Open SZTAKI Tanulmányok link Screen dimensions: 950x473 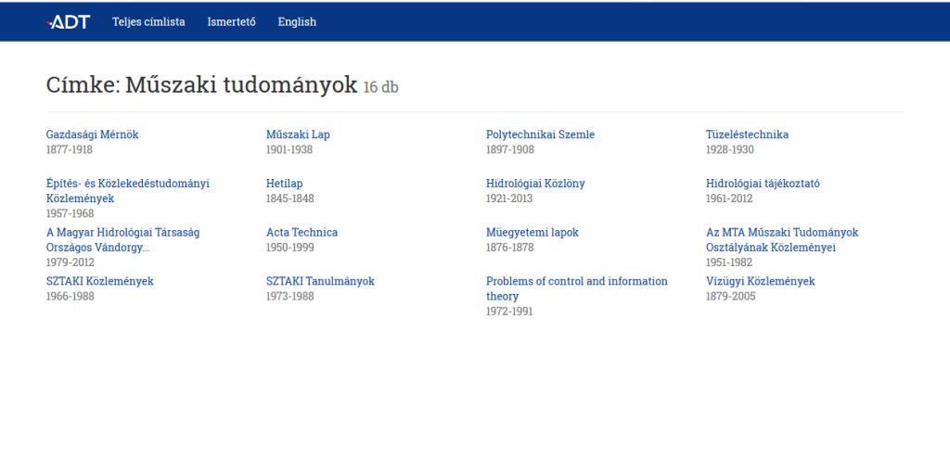(x=320, y=282)
